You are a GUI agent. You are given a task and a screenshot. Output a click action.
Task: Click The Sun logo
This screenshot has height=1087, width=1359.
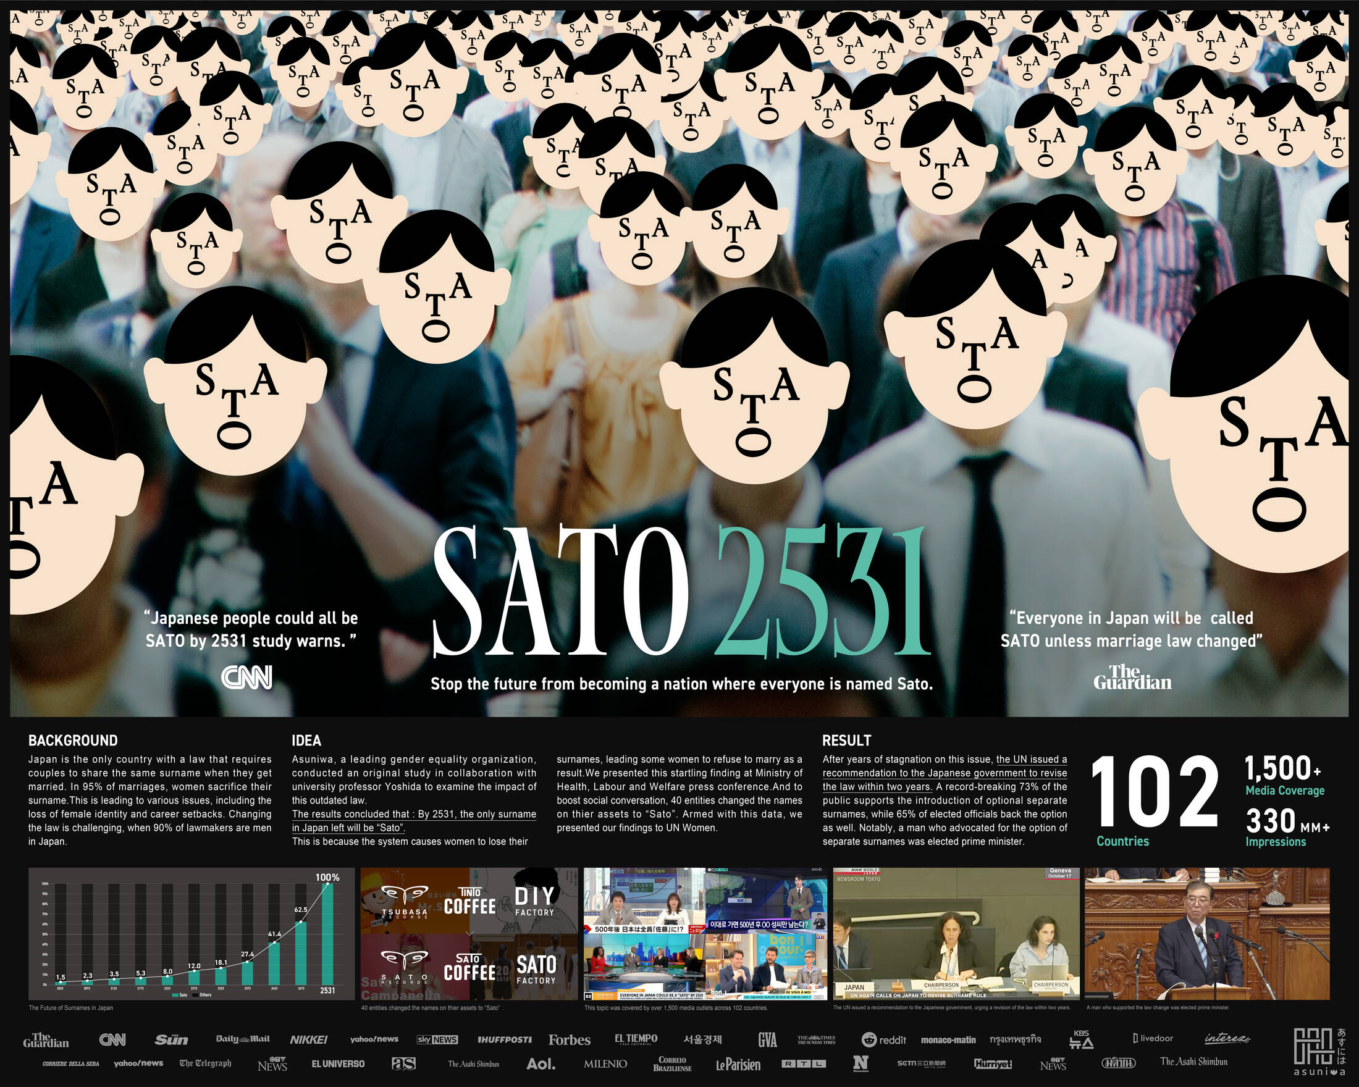tap(172, 1039)
